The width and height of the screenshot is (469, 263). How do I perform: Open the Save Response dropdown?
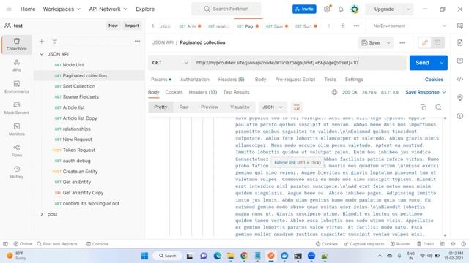[426, 92]
